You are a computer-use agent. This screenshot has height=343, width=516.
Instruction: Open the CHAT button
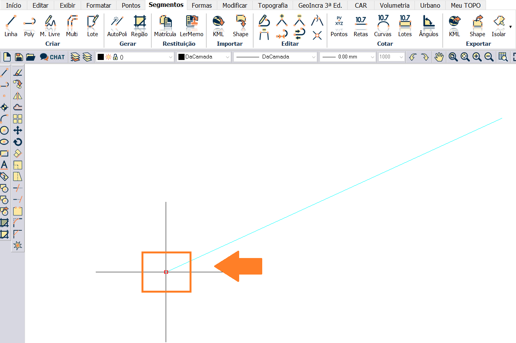tap(53, 57)
